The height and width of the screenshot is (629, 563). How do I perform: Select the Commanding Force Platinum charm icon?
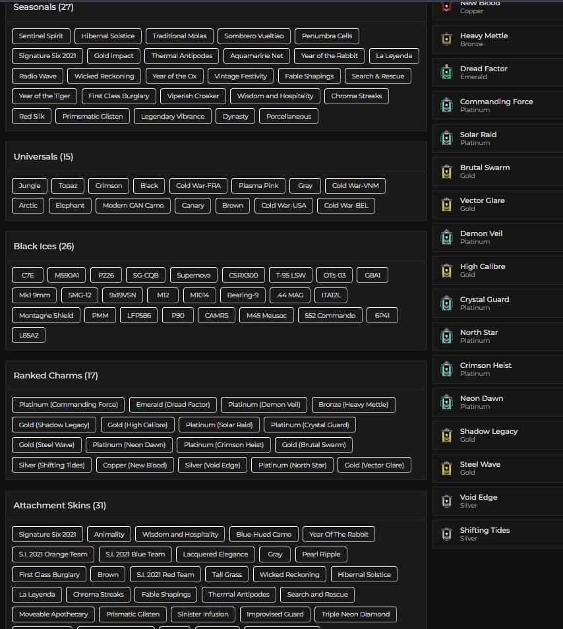(446, 105)
